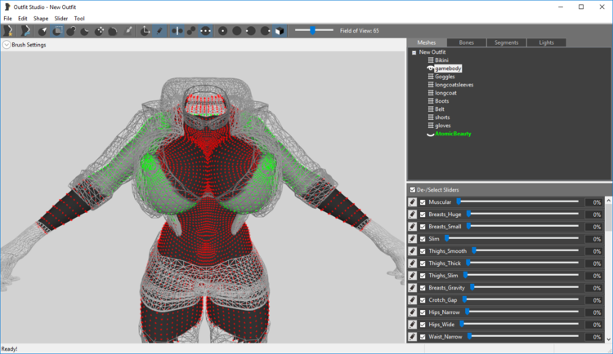
Task: Toggle edit connected only mode
Action: tap(191, 31)
